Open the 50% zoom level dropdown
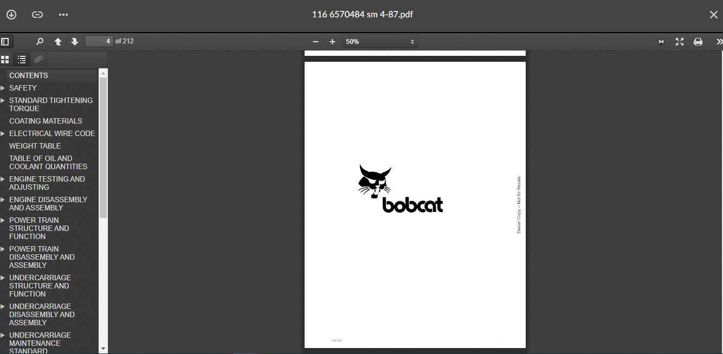This screenshot has height=354, width=723. (x=380, y=42)
